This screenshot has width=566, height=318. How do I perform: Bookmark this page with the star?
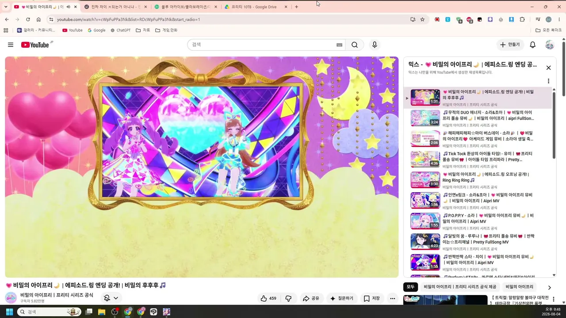(x=422, y=19)
